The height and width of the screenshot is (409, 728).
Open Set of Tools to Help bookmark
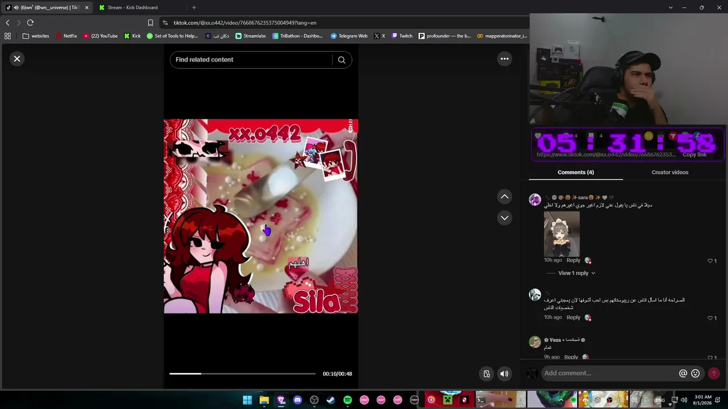click(x=172, y=36)
